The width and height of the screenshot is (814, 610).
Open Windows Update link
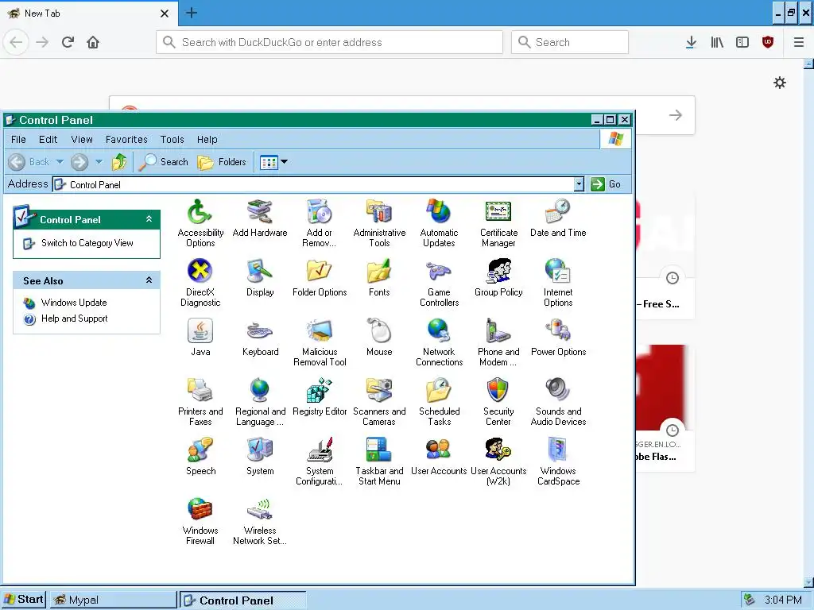tap(74, 303)
